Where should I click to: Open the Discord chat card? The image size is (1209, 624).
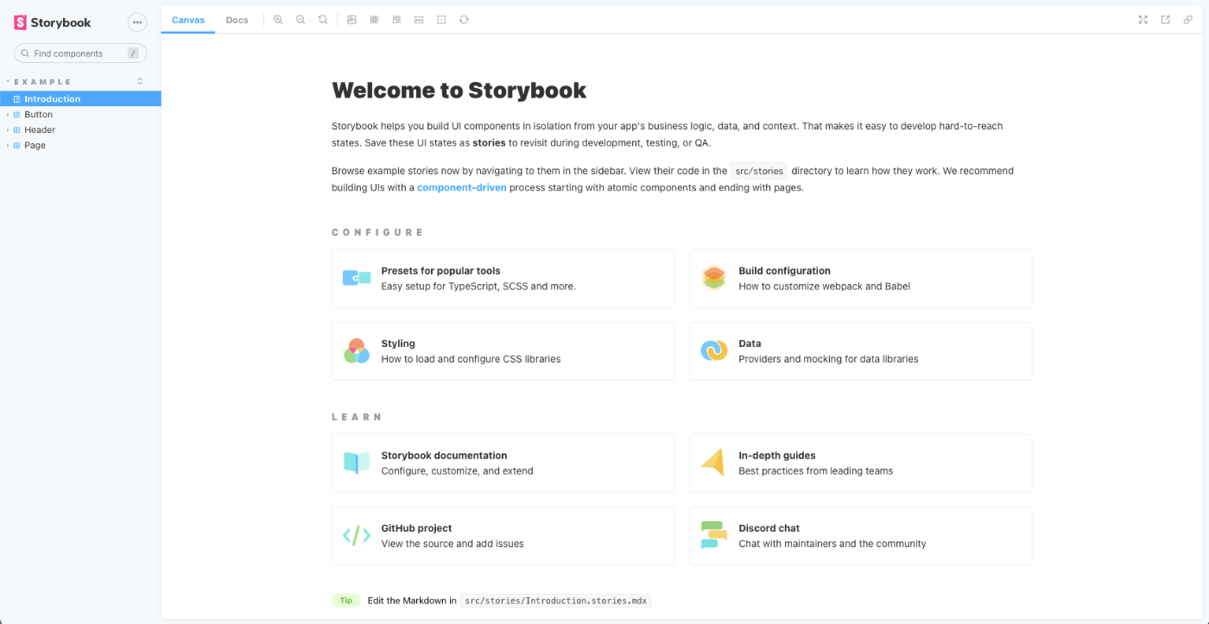tap(860, 536)
